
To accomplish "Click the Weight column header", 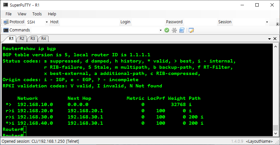I will pyautogui.click(x=177, y=98).
